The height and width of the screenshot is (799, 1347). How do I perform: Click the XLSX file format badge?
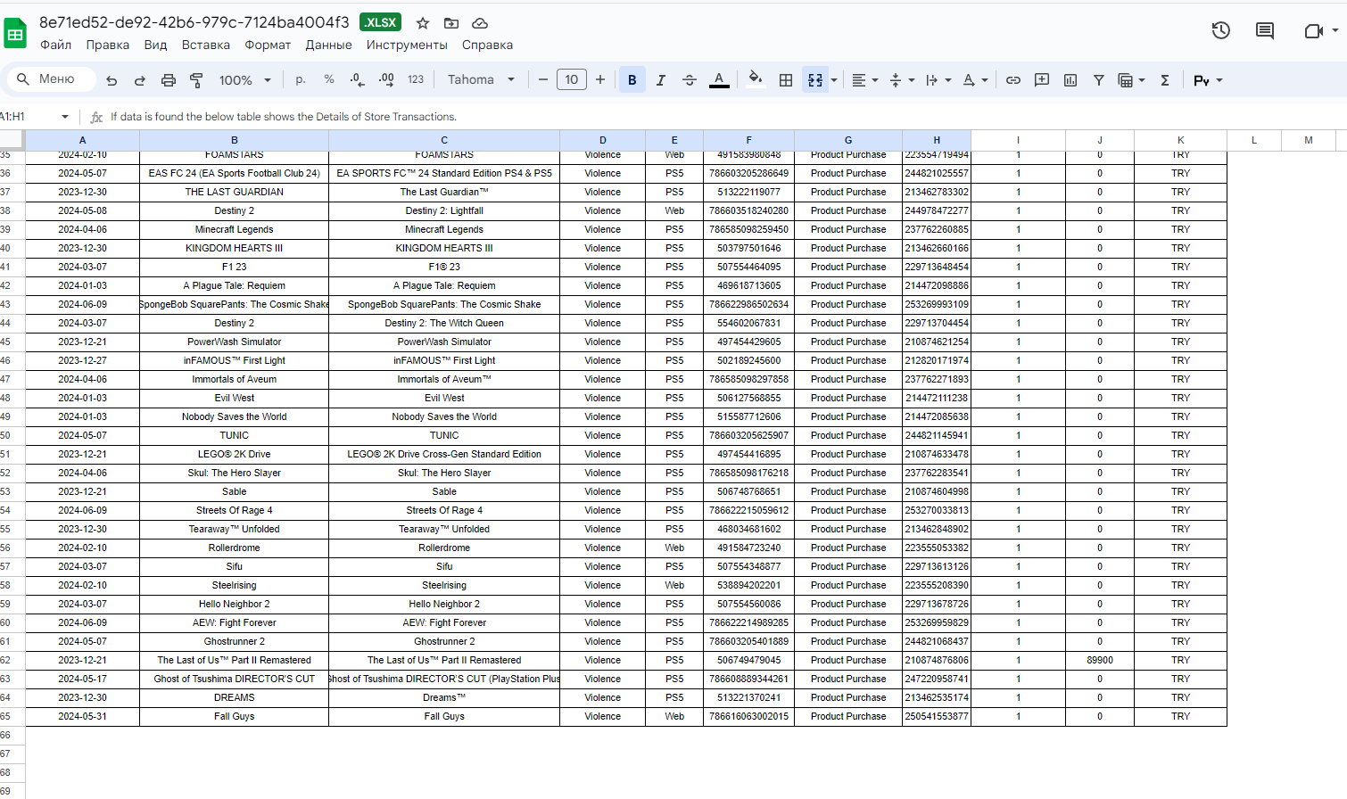(x=381, y=22)
